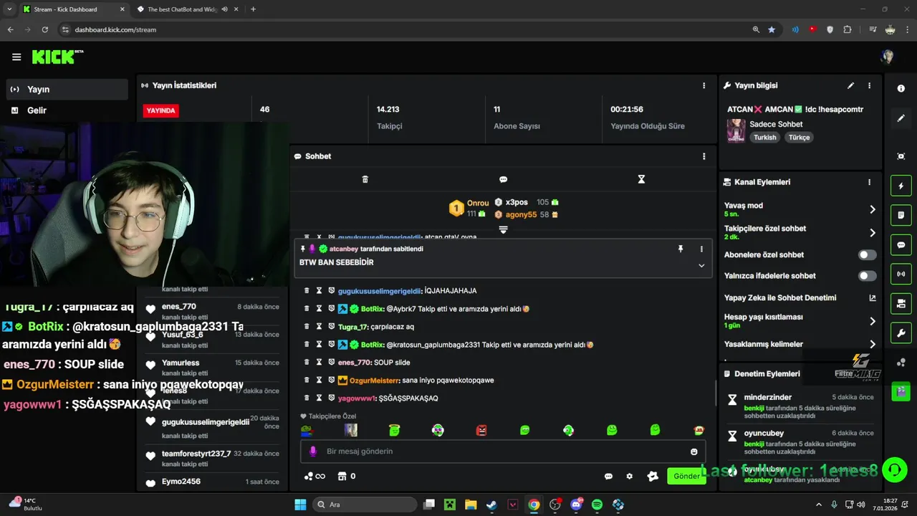Click the pencil icon in the right sidebar
This screenshot has width=917, height=516.
pyautogui.click(x=901, y=118)
